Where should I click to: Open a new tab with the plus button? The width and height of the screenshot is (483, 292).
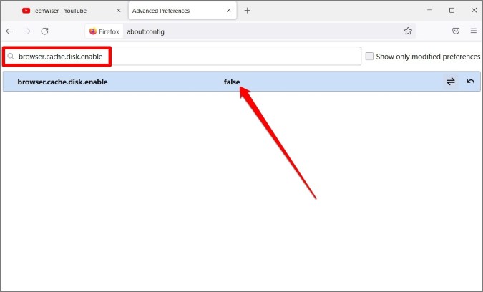[x=247, y=11]
